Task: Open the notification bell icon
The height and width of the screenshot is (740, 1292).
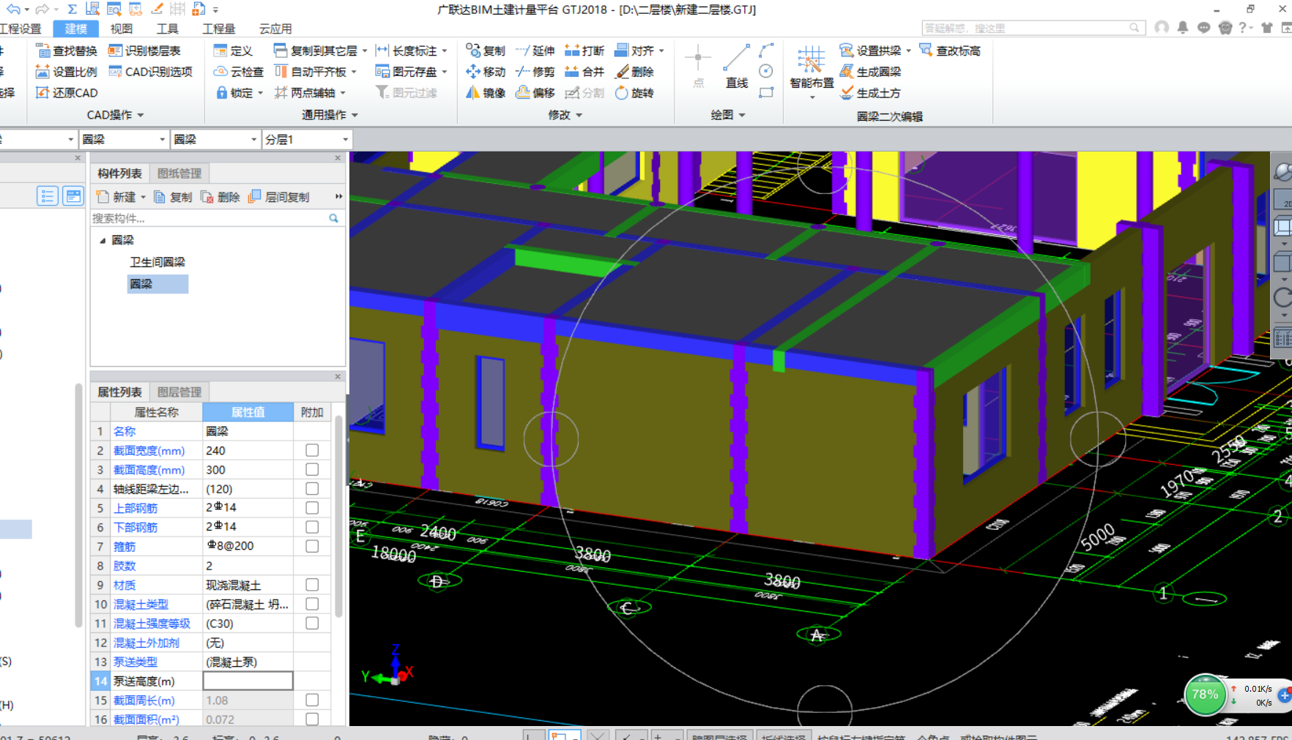Action: [x=1183, y=28]
